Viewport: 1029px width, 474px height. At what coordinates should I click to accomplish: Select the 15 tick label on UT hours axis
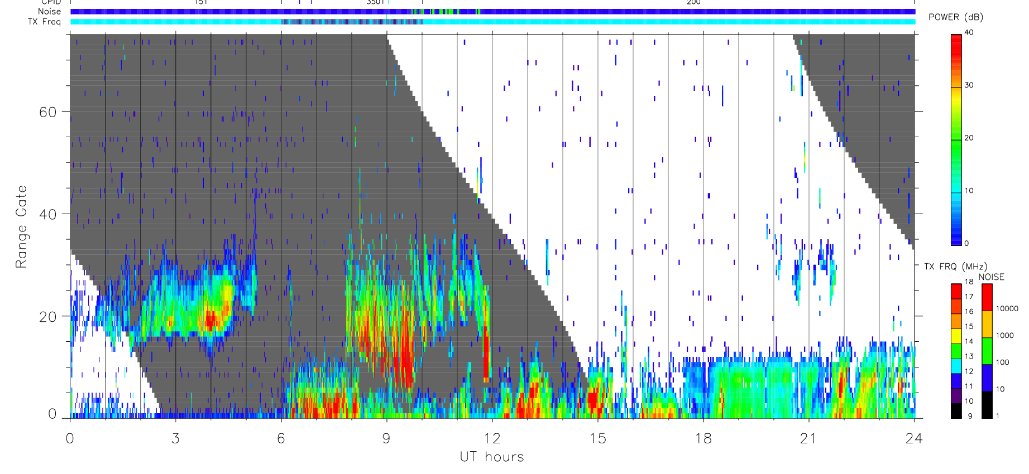tap(597, 438)
